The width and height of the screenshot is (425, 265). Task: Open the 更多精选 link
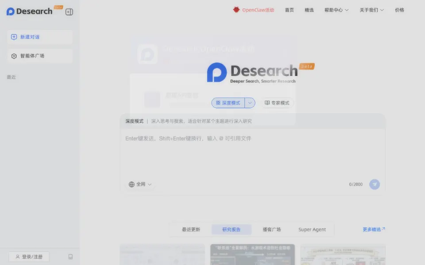coord(374,229)
